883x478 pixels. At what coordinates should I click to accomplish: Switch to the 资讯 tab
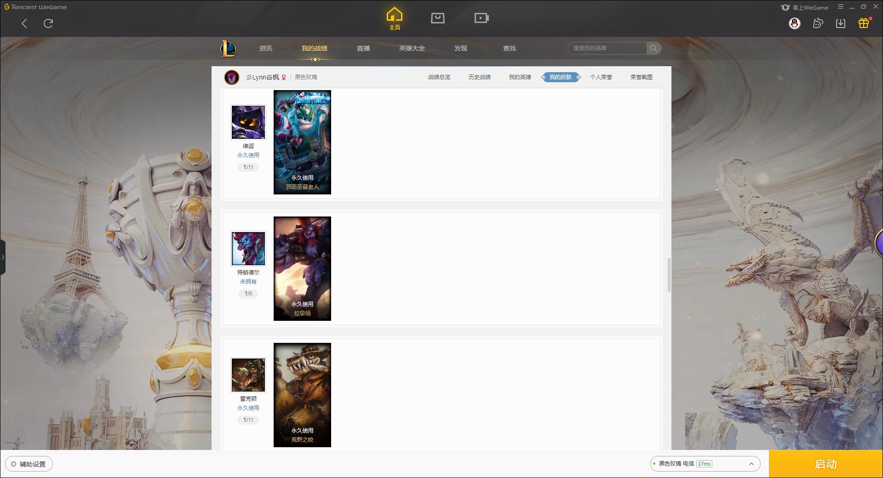tap(266, 48)
